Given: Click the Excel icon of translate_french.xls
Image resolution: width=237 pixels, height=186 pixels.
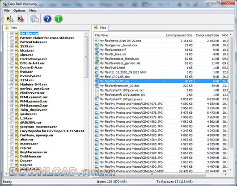Looking at the screenshot, I should tap(97, 58).
